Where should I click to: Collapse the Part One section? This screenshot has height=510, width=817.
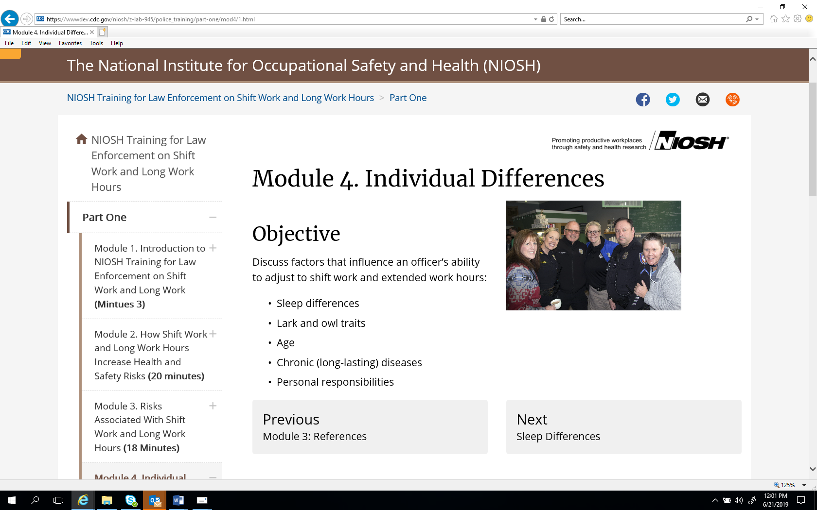pyautogui.click(x=213, y=217)
